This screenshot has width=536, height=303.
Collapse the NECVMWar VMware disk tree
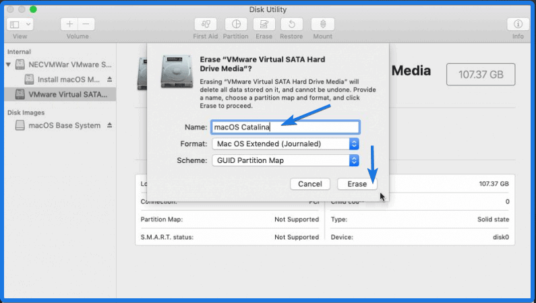point(9,65)
